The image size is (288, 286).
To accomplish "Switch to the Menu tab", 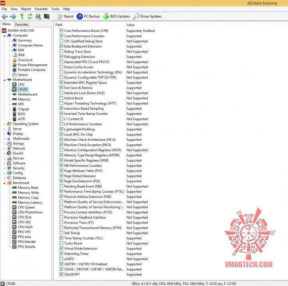I will pos(6,24).
